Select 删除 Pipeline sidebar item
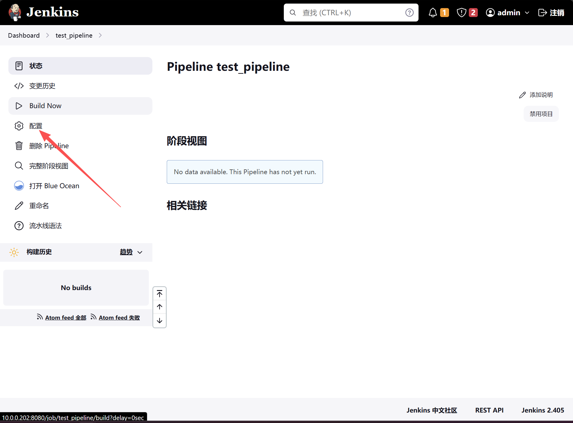 (80, 146)
